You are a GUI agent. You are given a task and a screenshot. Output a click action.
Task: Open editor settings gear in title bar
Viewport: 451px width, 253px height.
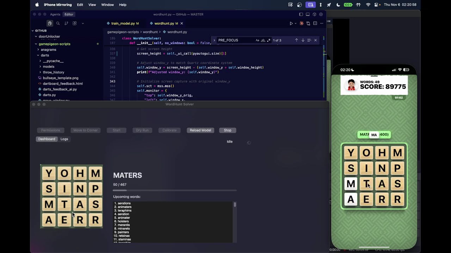[x=321, y=14]
